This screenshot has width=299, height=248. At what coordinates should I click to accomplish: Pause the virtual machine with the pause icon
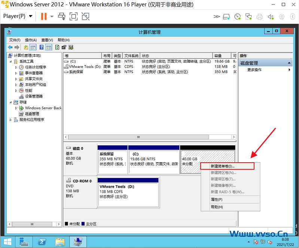(x=44, y=16)
